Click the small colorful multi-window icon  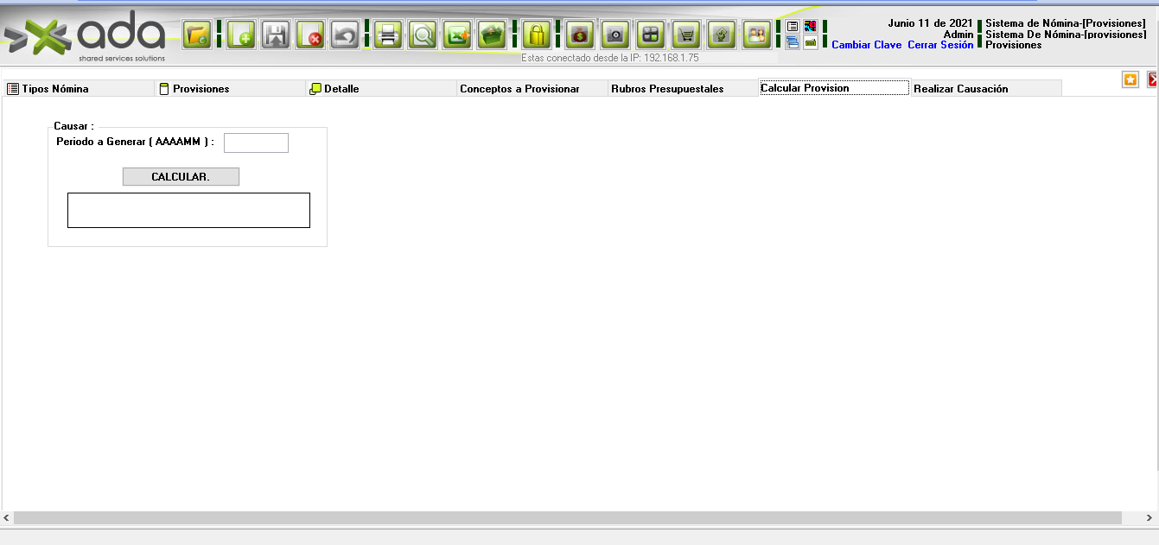pyautogui.click(x=811, y=27)
